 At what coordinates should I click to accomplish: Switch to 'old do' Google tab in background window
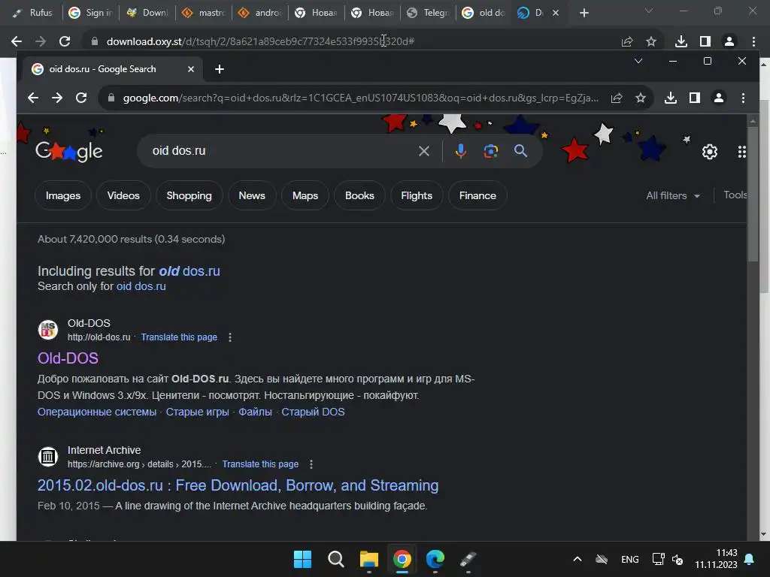click(x=484, y=13)
